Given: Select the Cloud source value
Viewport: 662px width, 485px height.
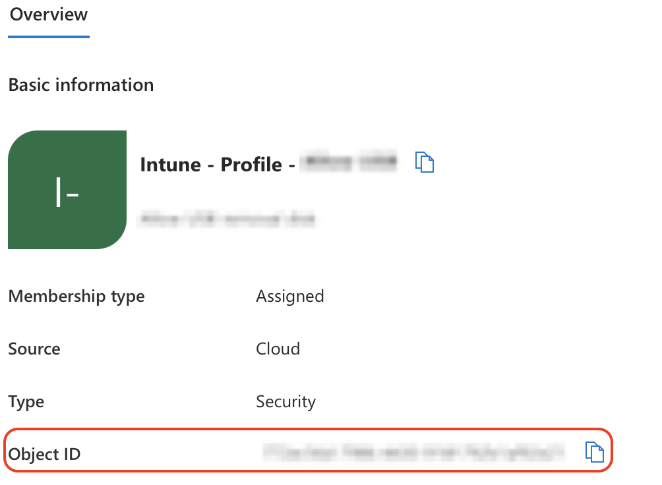Looking at the screenshot, I should click(x=278, y=349).
